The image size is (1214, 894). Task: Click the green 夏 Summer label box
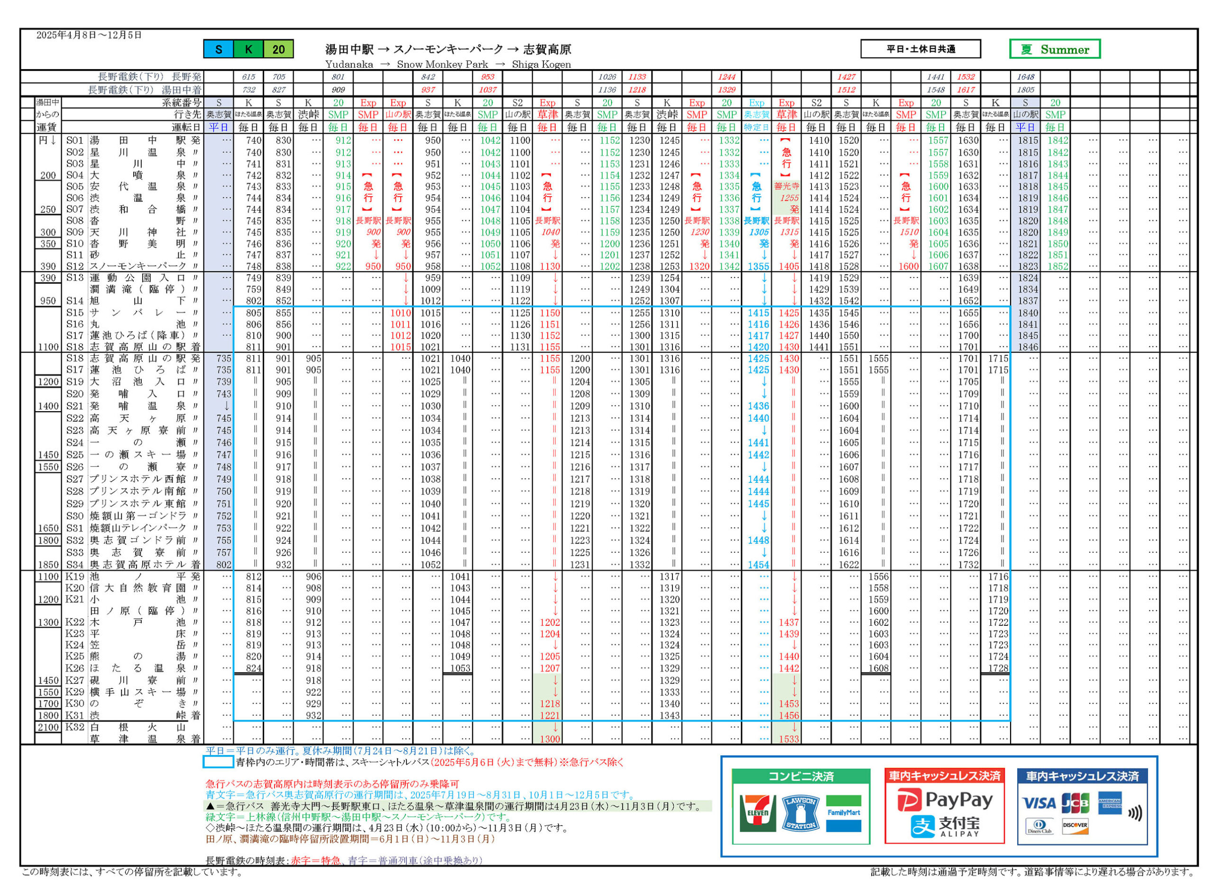(1054, 49)
